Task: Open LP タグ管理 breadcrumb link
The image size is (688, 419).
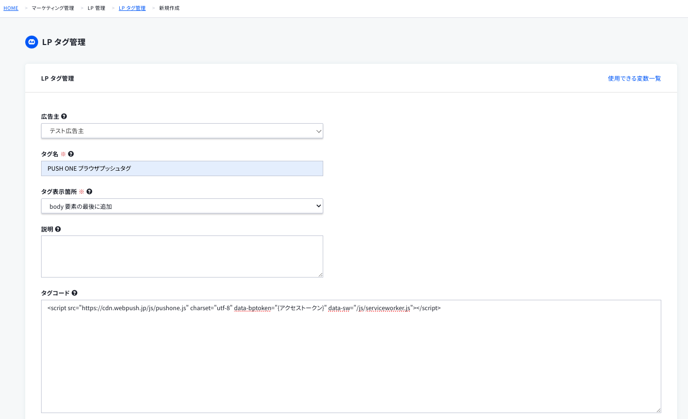Action: [x=132, y=8]
